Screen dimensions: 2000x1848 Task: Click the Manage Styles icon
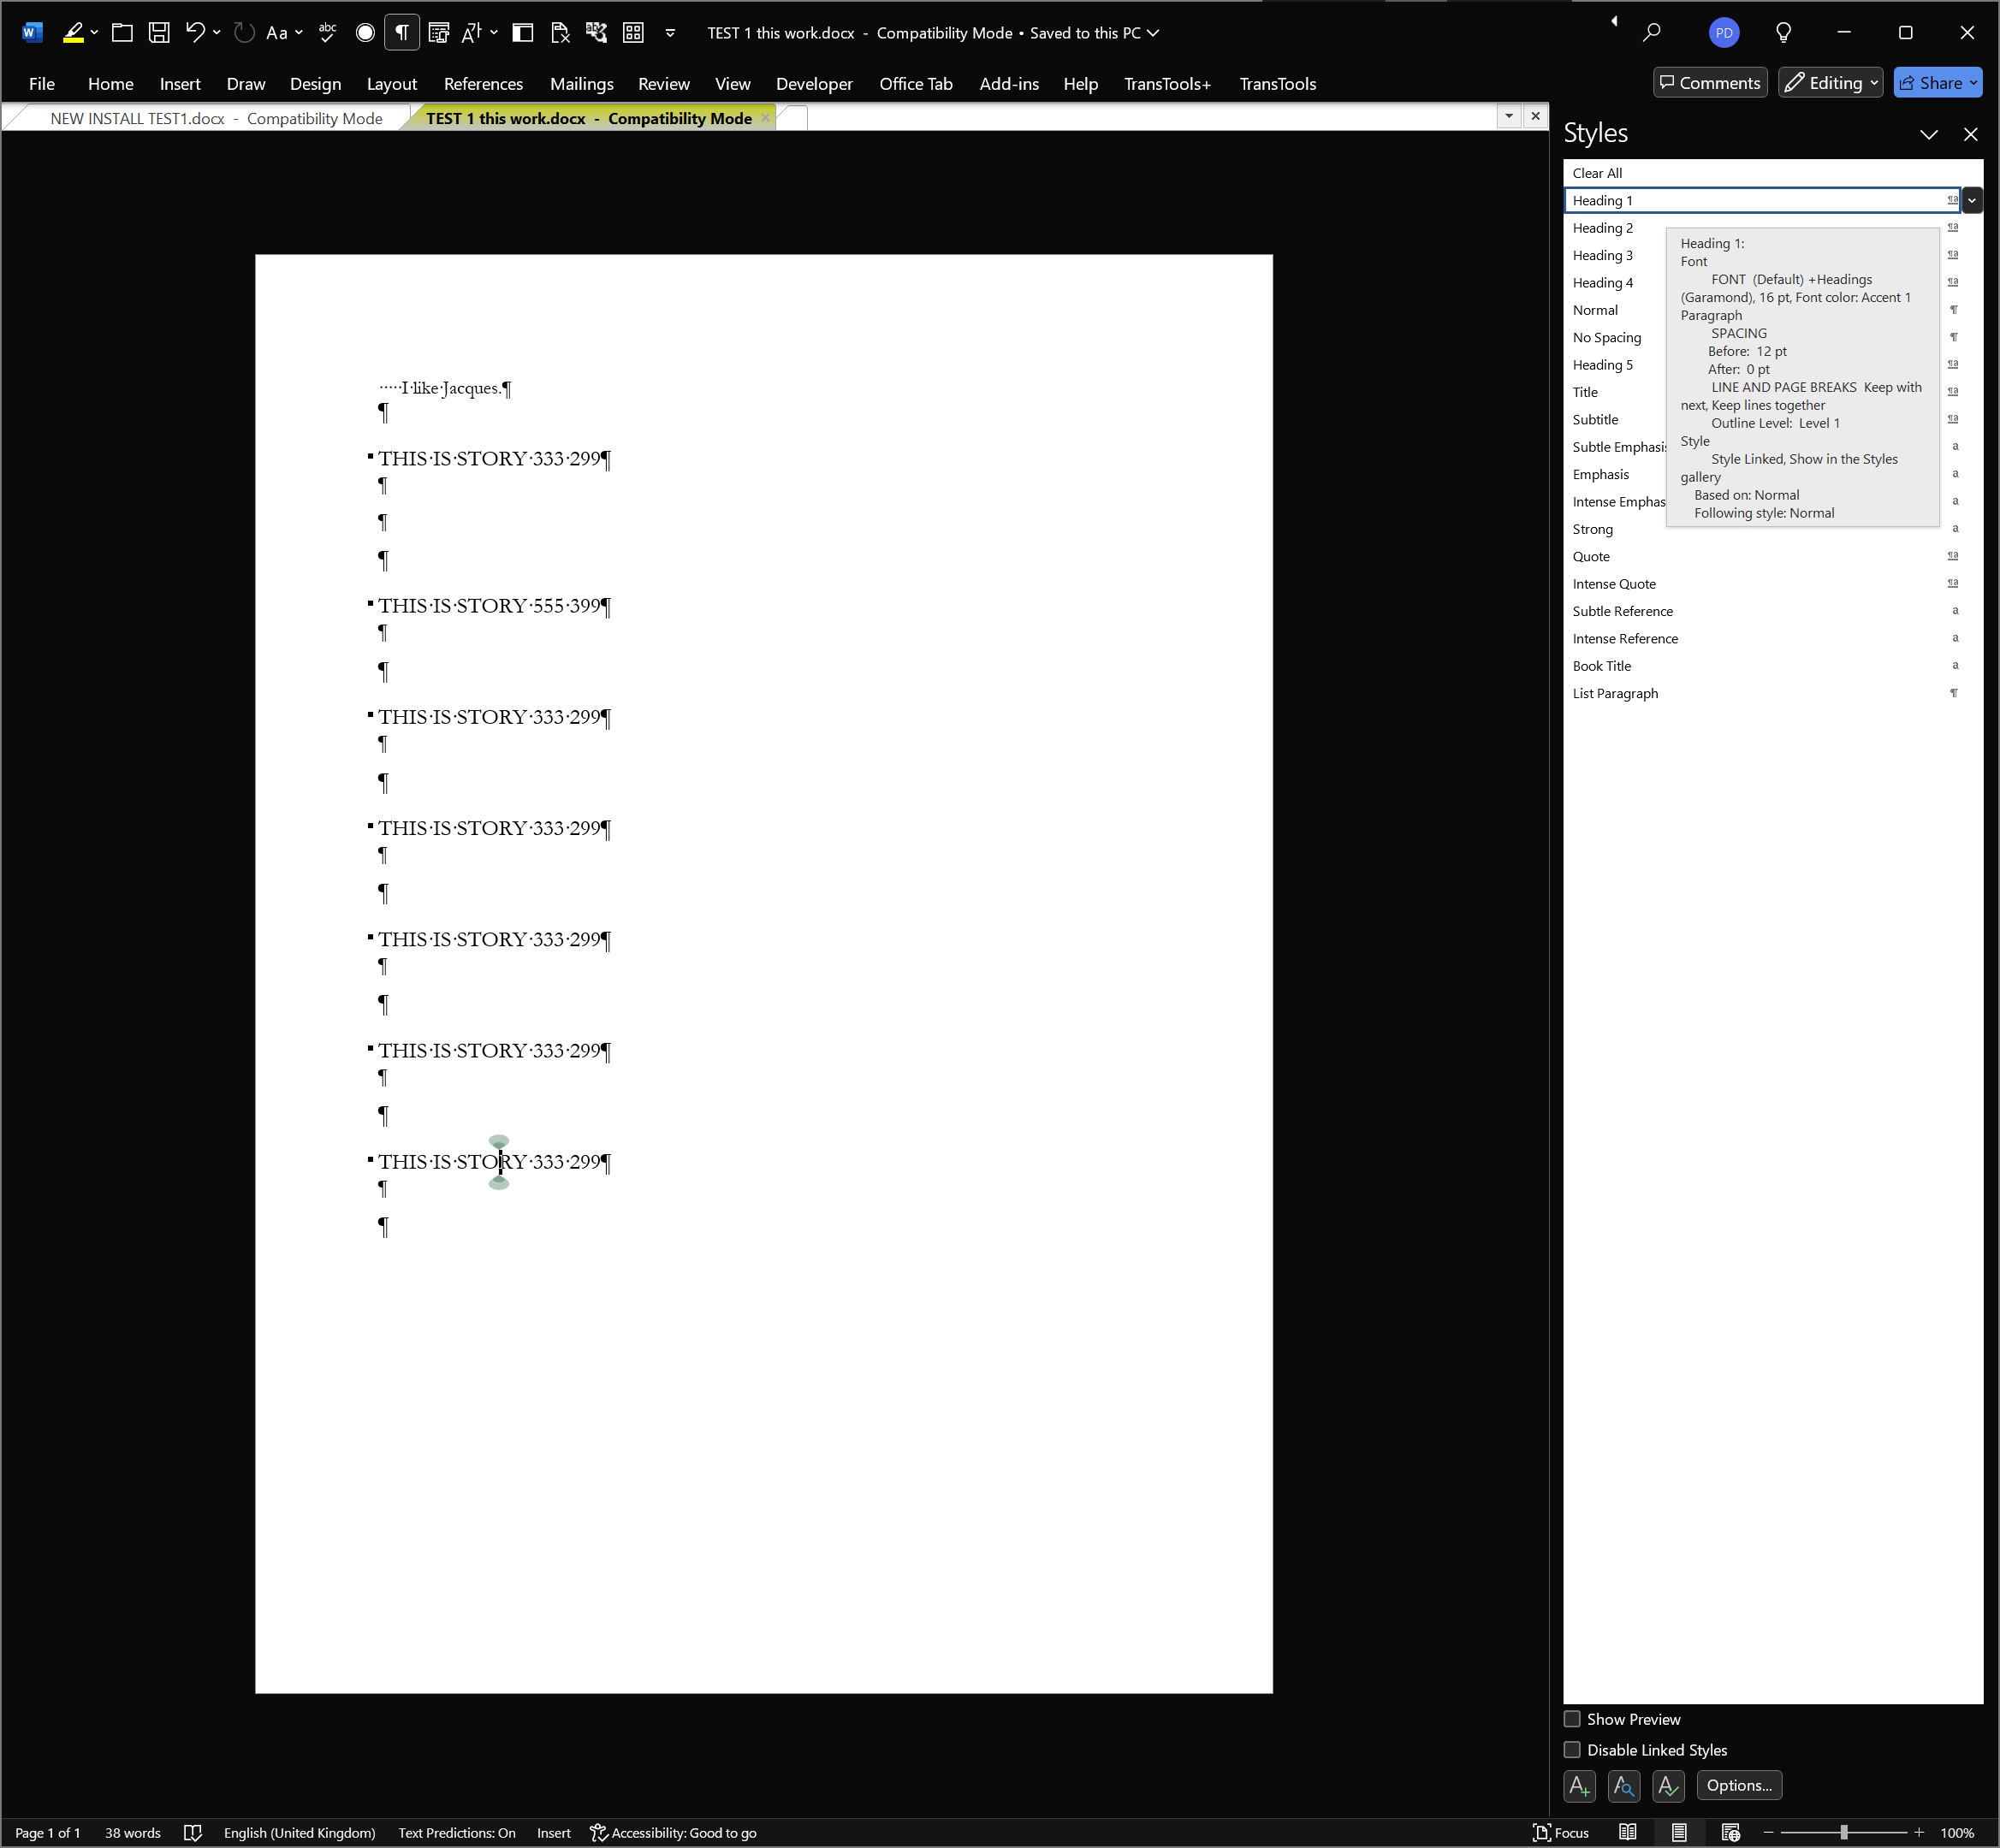(x=1668, y=1785)
